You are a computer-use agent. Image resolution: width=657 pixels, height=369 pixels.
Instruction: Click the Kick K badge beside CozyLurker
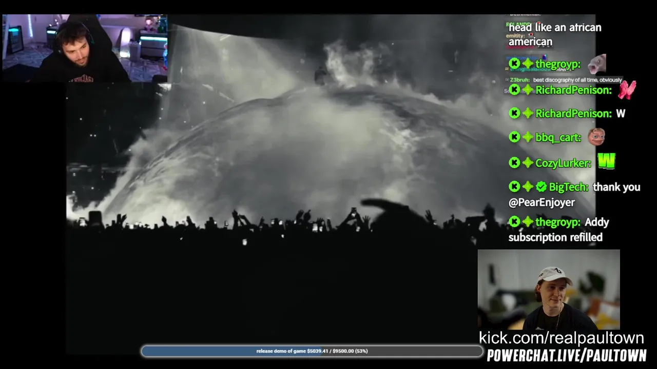(x=514, y=162)
